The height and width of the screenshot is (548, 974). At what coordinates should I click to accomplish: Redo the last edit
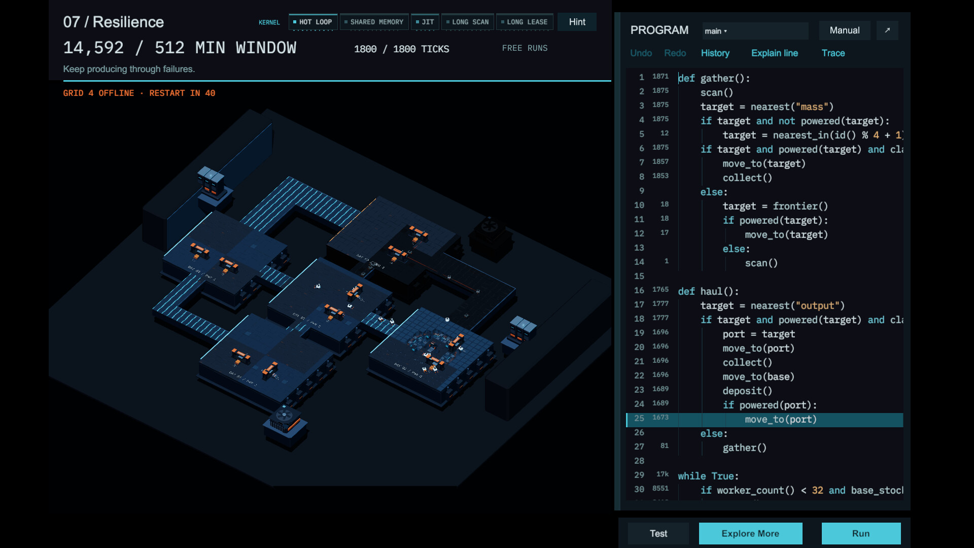(x=675, y=53)
